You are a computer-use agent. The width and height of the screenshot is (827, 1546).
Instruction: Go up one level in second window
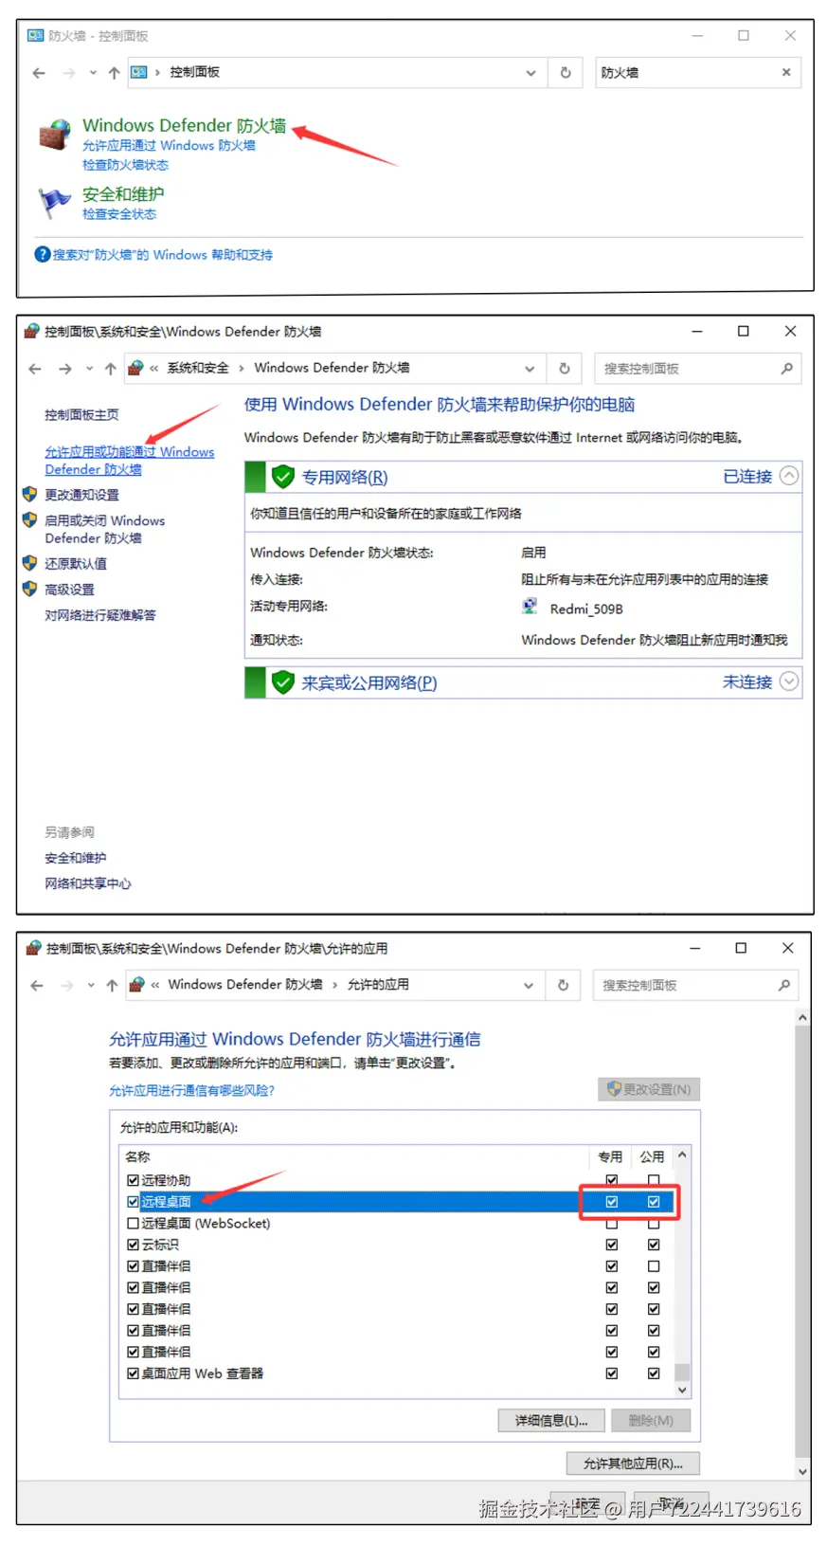pos(111,369)
